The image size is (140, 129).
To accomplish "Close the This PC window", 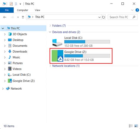I will pos(134,4).
